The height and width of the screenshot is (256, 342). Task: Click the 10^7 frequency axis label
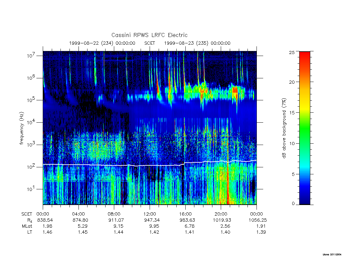pos(31,55)
